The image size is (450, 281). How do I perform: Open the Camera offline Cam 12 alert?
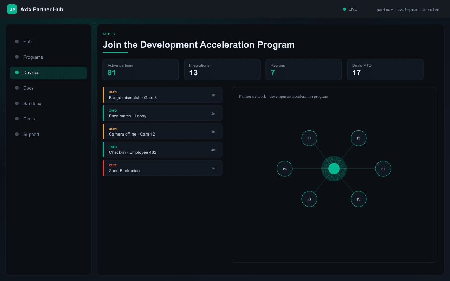162,131
